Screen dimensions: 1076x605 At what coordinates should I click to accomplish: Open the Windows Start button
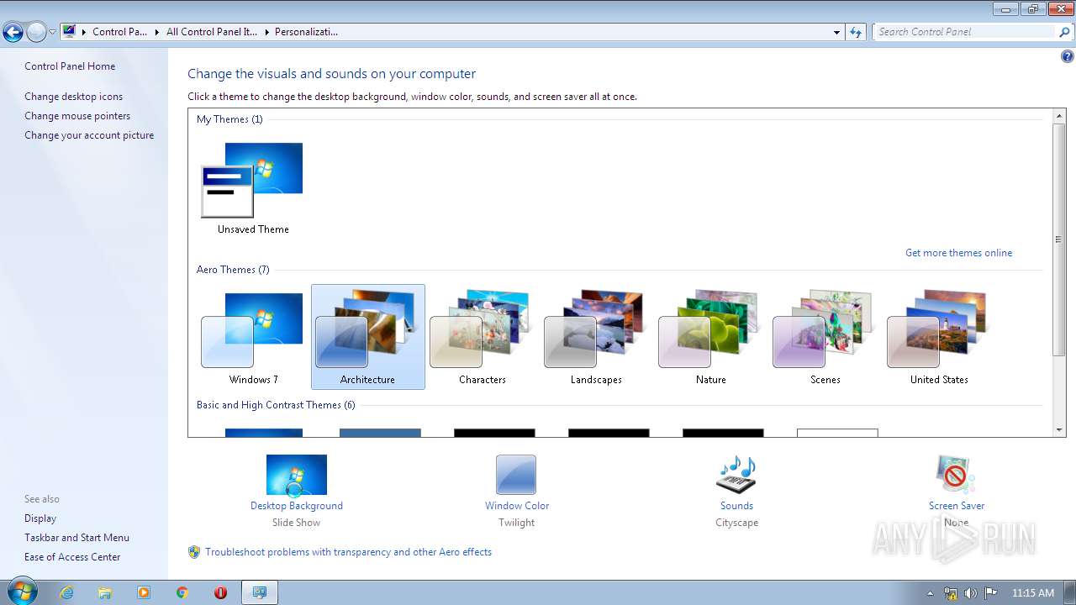coord(21,592)
